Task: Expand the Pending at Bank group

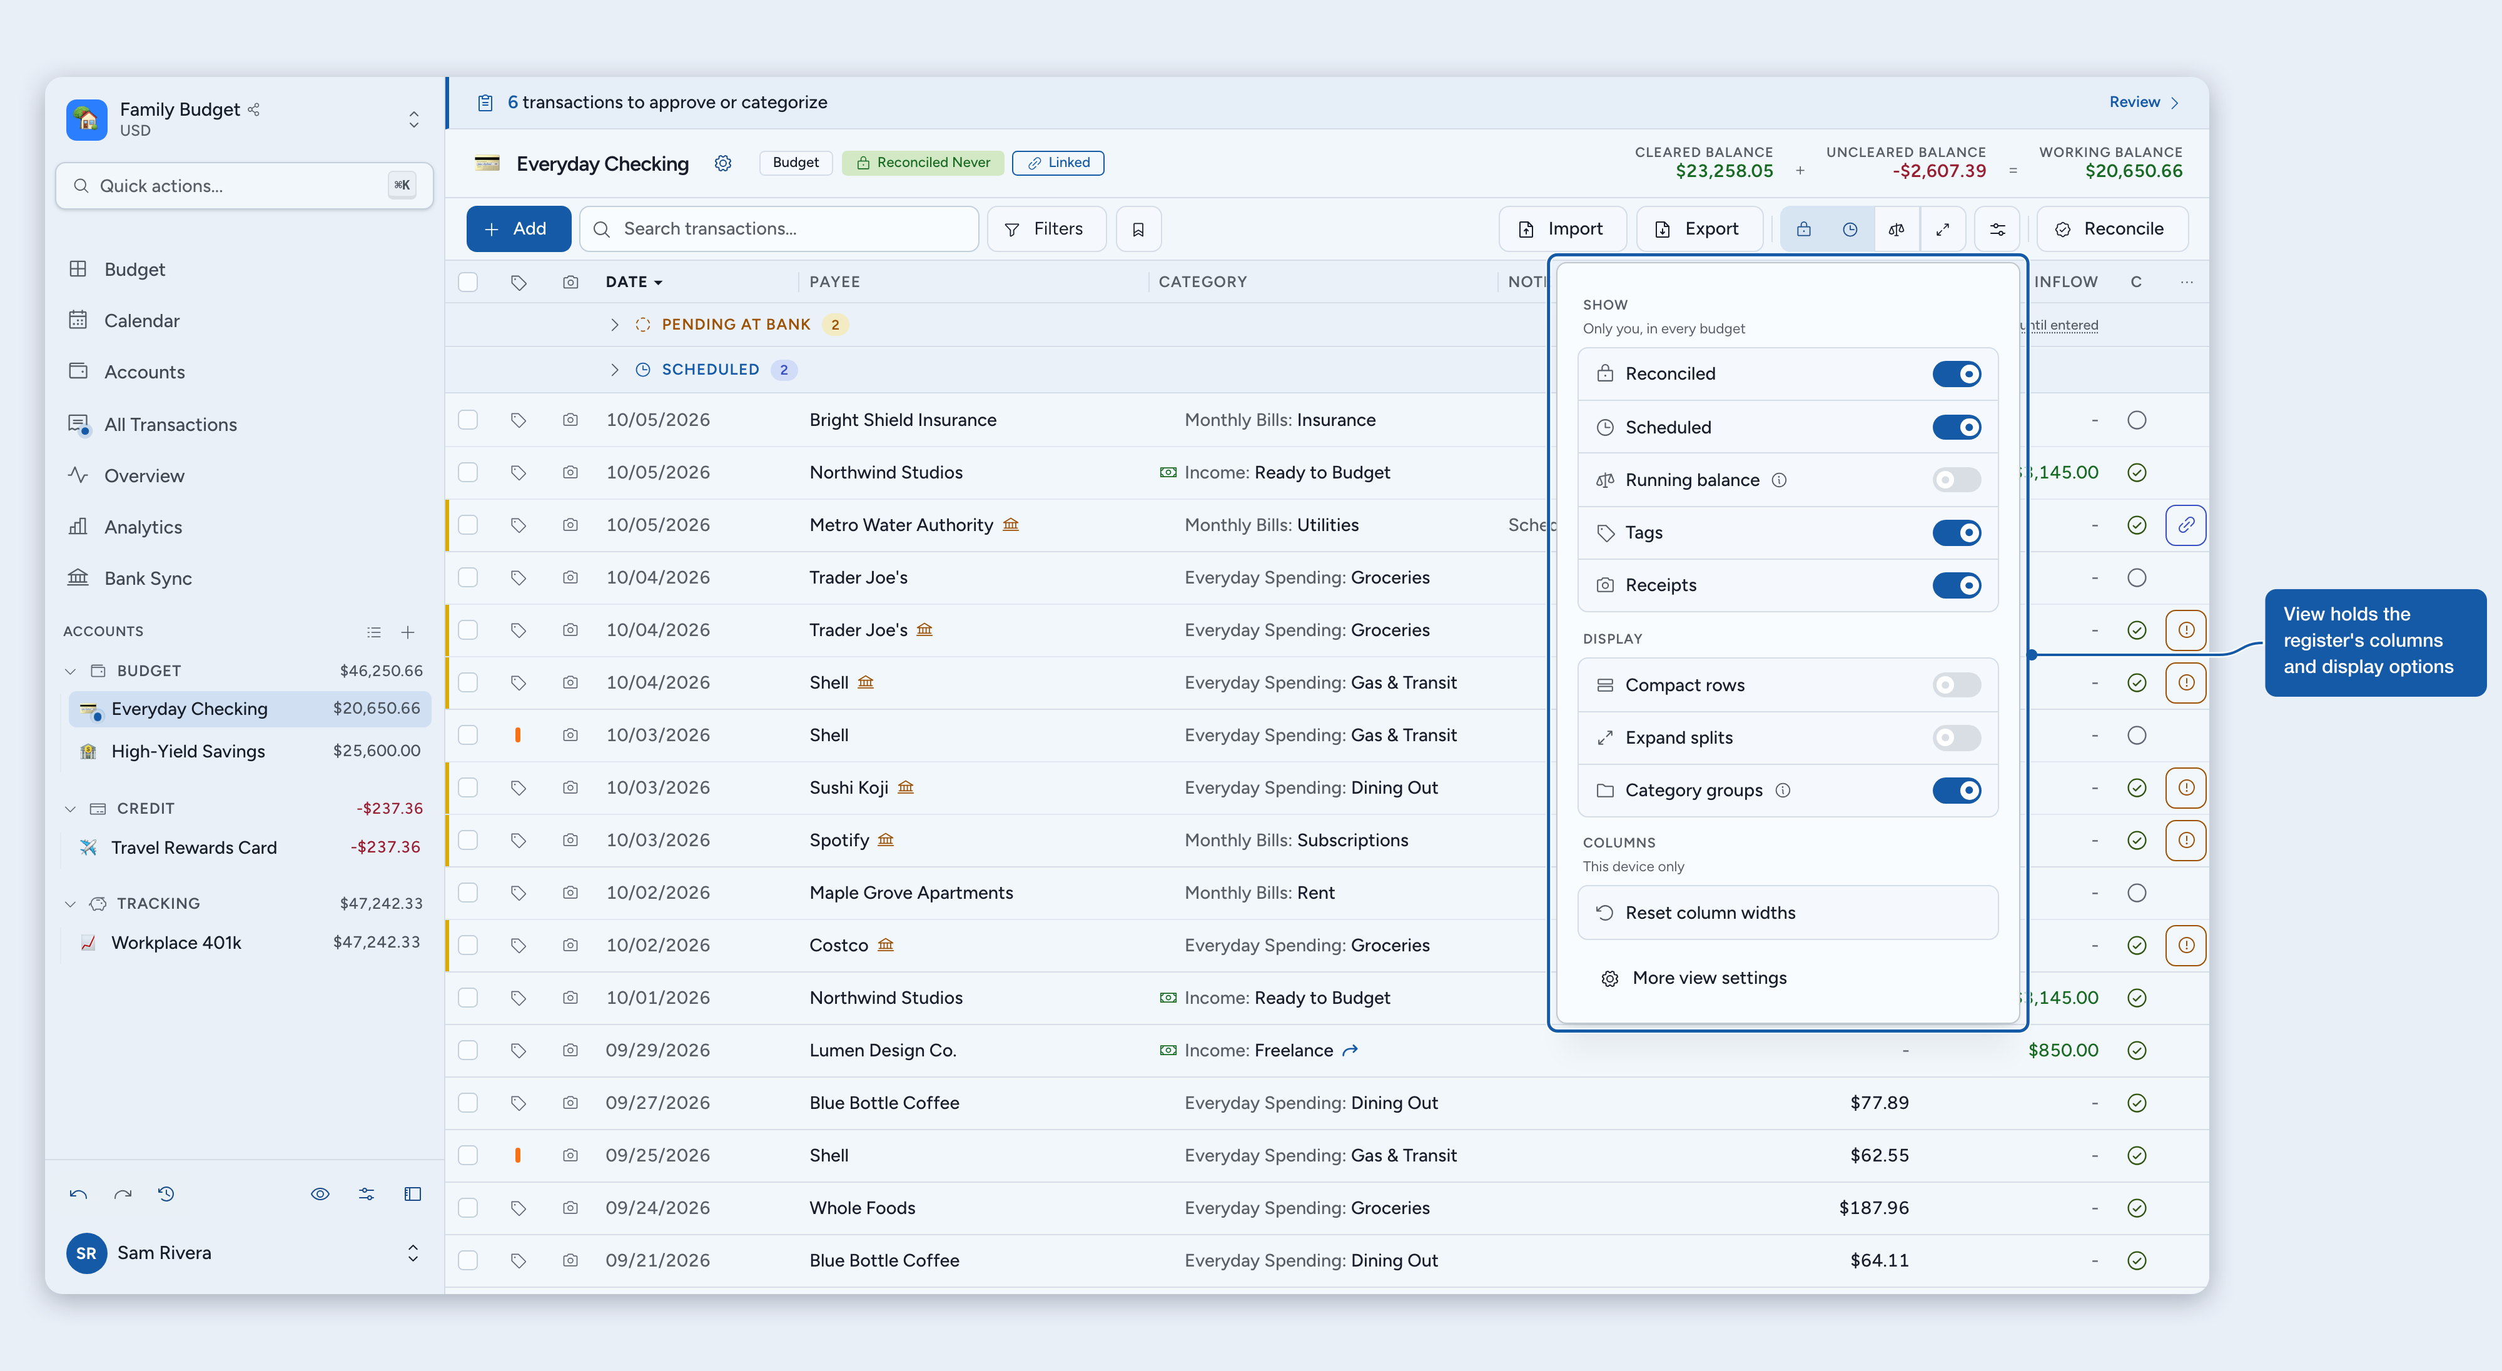Action: tap(615, 325)
